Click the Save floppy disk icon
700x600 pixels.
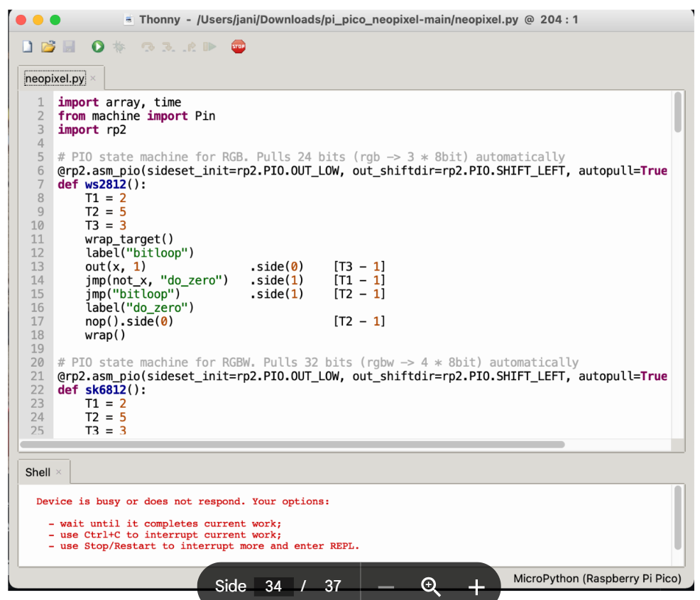[69, 46]
